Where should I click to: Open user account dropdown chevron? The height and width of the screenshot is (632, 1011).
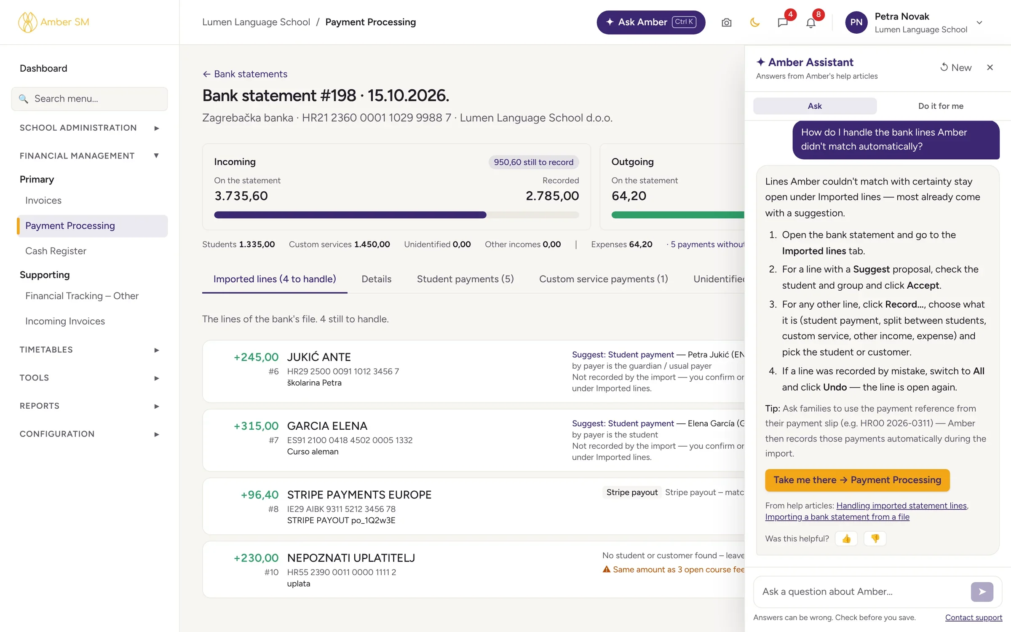click(979, 22)
